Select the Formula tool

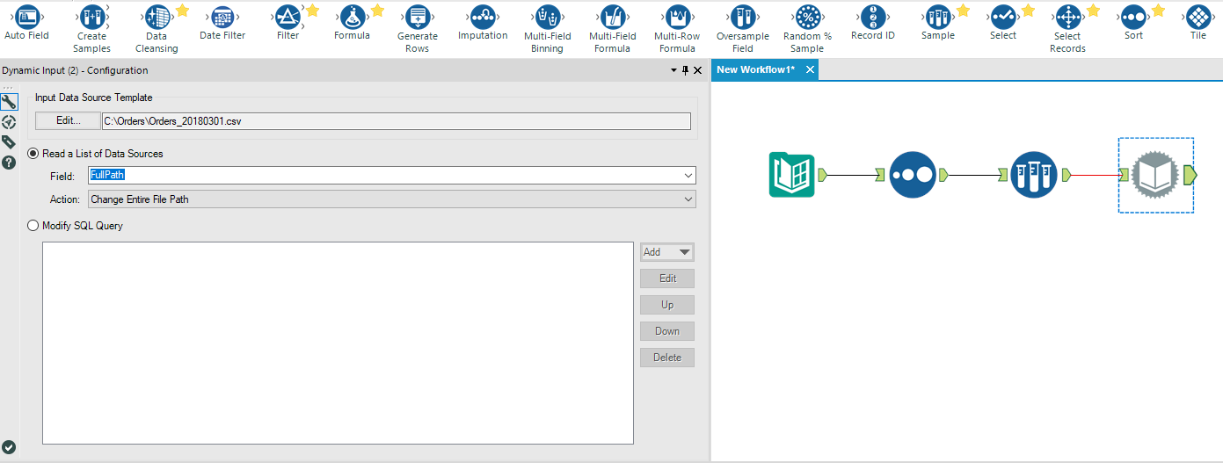(x=352, y=23)
